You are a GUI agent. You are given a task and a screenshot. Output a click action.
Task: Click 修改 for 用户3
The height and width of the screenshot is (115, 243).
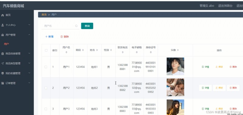click(219, 109)
